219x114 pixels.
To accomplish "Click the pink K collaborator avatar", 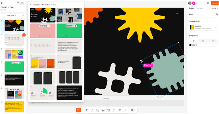I will [194, 3].
